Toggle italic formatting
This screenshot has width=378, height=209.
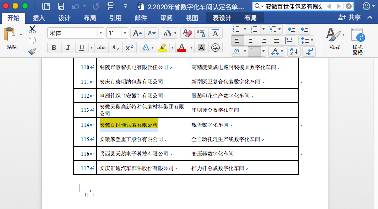click(68, 48)
